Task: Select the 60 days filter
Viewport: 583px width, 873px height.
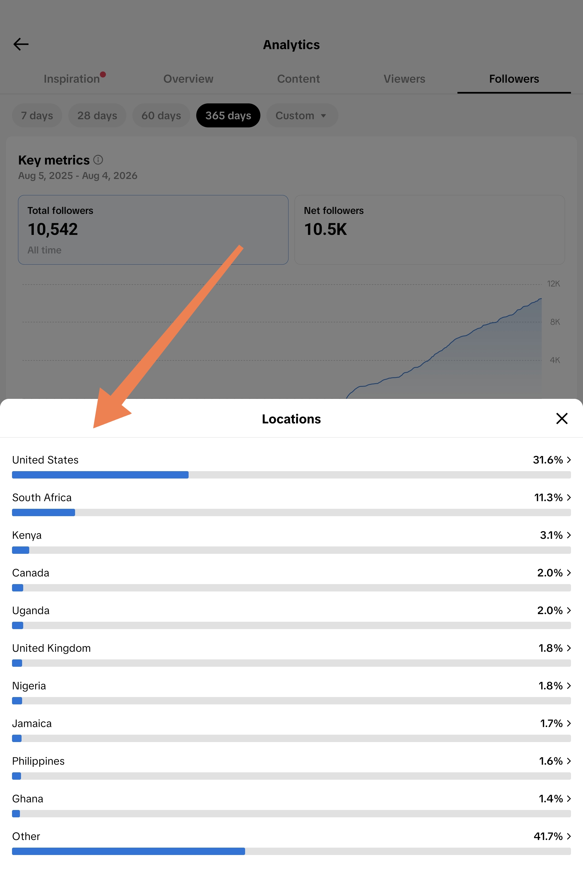Action: coord(161,116)
